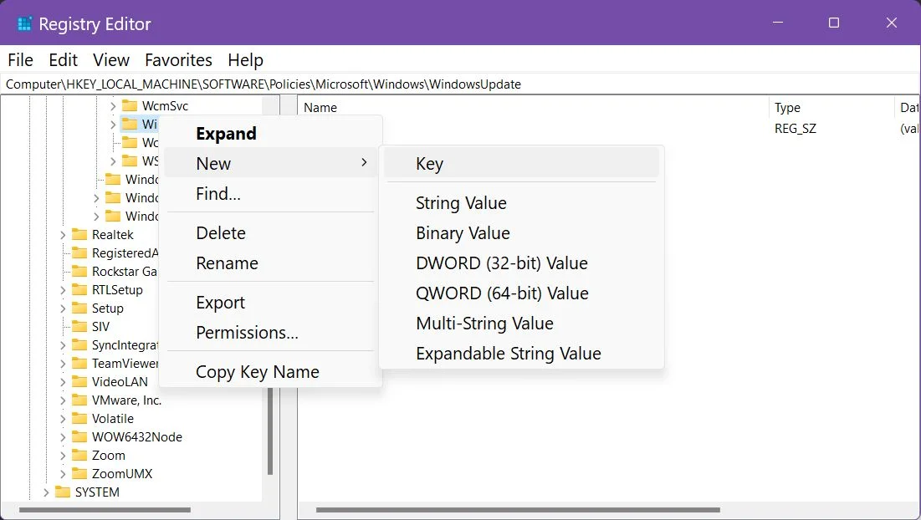921x520 pixels.
Task: Click the SyncIntegration folder icon
Action: [x=79, y=345]
